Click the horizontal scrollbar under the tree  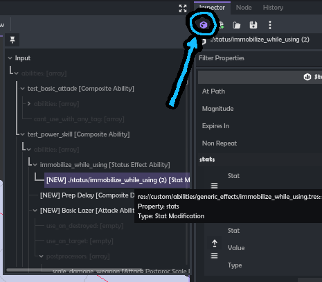74,270
